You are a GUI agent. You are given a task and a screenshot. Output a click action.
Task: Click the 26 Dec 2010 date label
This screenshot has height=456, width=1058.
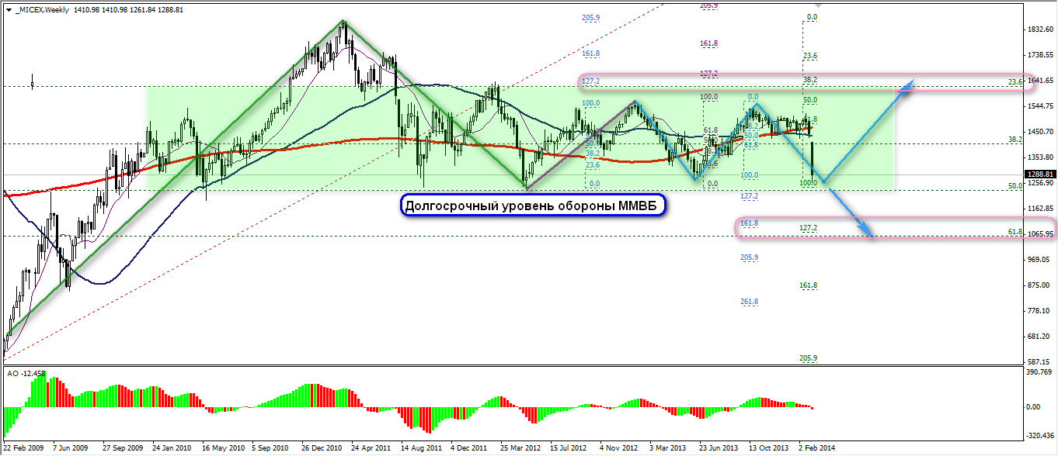[322, 448]
